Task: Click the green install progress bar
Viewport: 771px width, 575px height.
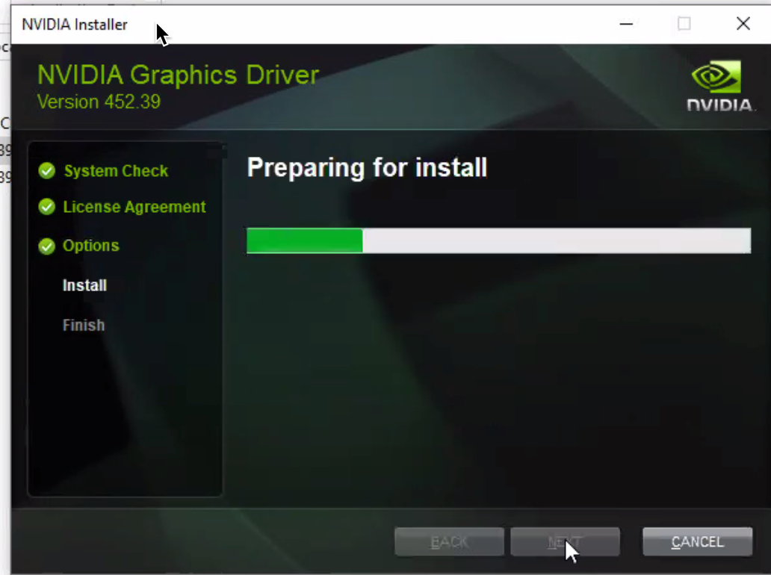Action: pyautogui.click(x=498, y=240)
